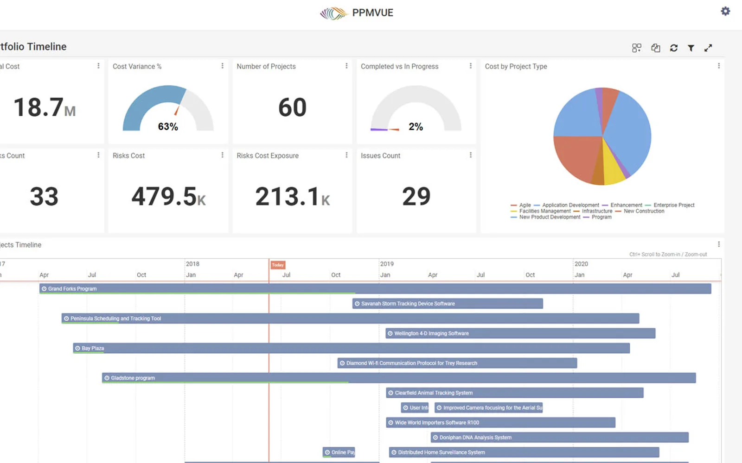The width and height of the screenshot is (742, 463).
Task: Open Number of Projects widget options menu
Action: (x=346, y=66)
